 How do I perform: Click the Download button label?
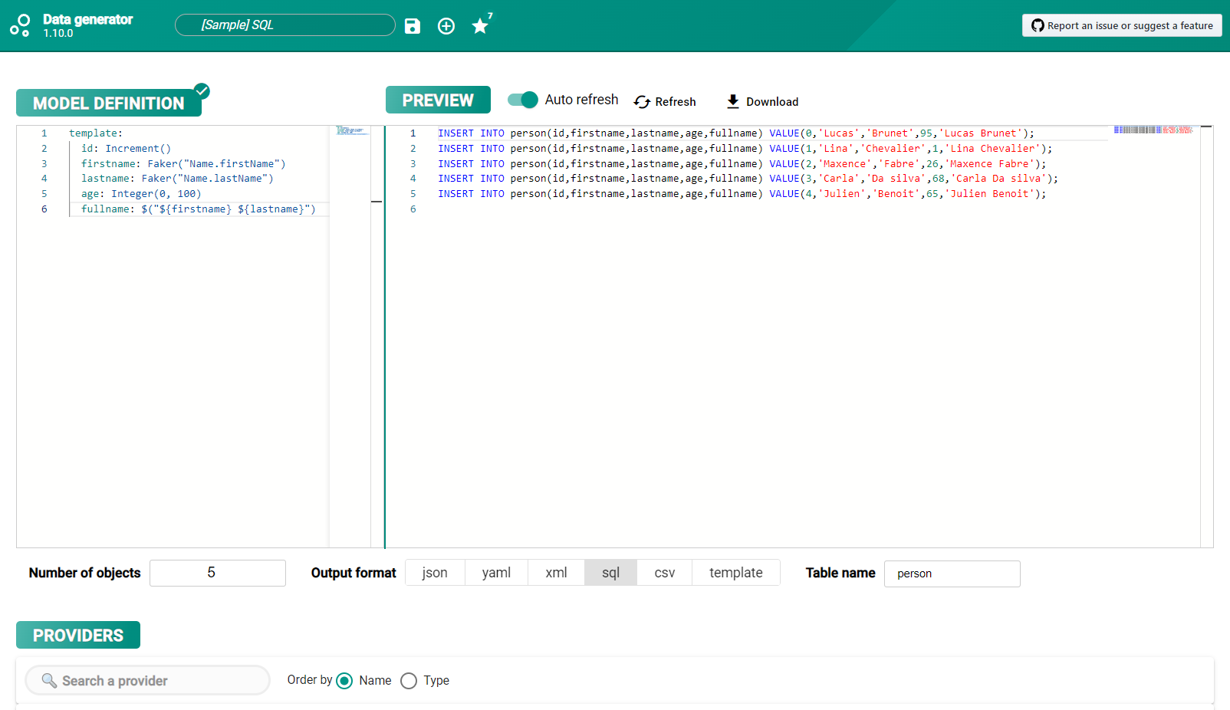[x=772, y=102]
